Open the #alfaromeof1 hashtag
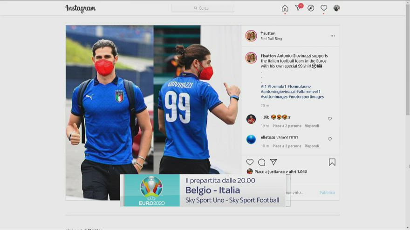 click(308, 91)
